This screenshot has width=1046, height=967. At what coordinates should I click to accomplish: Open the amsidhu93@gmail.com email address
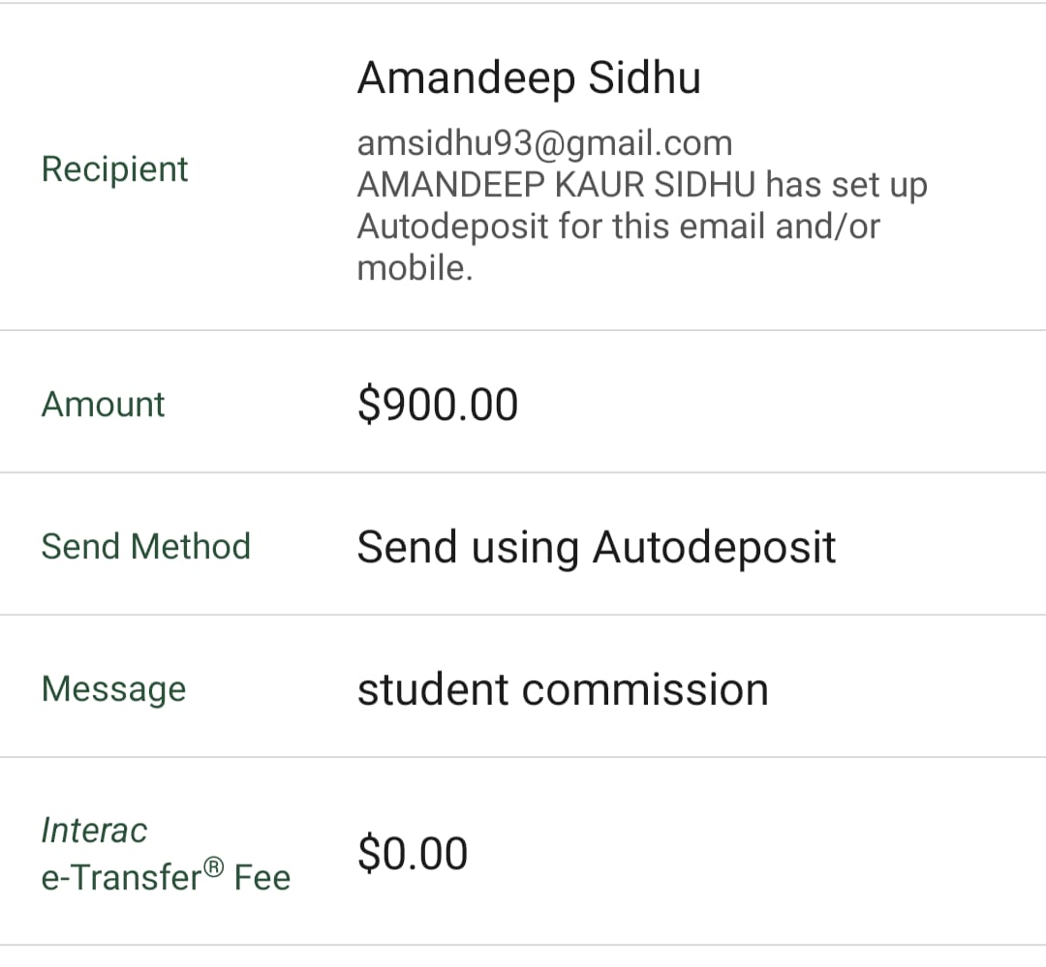click(544, 143)
